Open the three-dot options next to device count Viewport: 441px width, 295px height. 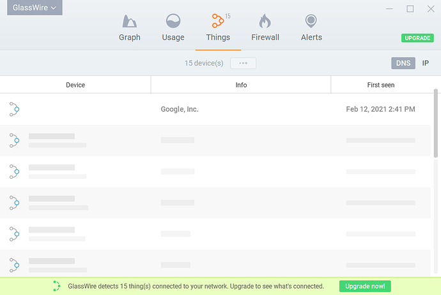[243, 63]
